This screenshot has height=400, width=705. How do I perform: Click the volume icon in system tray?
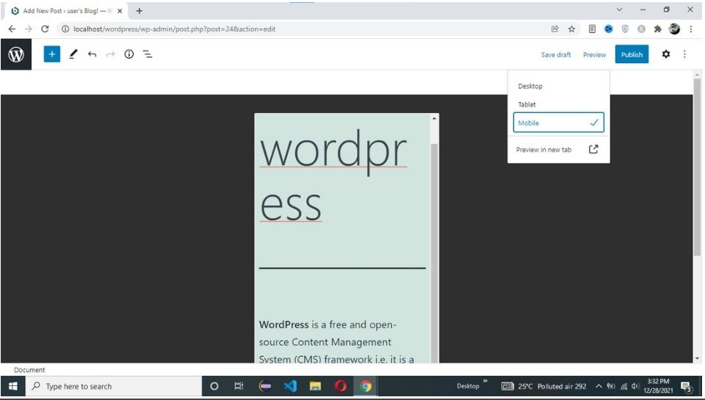(x=634, y=386)
